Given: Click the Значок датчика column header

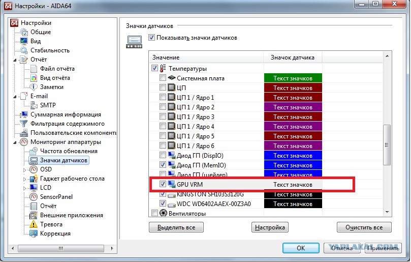Looking at the screenshot, I should [x=293, y=57].
